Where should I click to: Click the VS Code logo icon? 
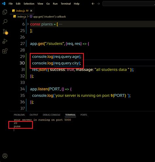pyautogui.click(x=4, y=4)
